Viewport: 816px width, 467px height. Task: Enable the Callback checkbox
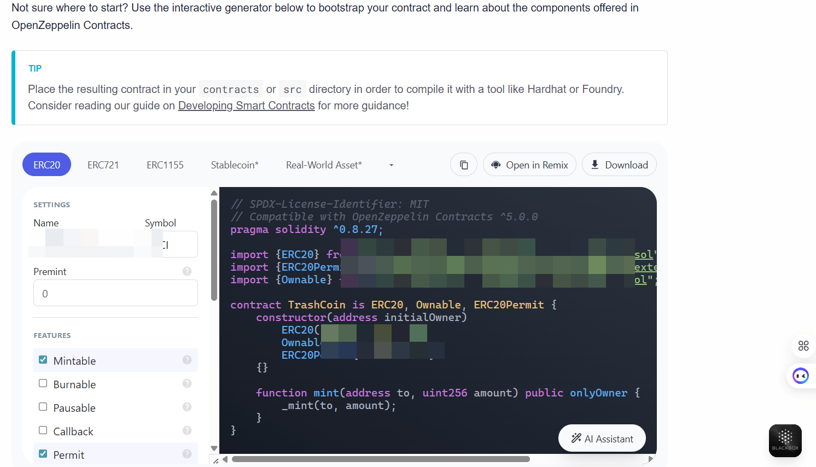point(43,430)
